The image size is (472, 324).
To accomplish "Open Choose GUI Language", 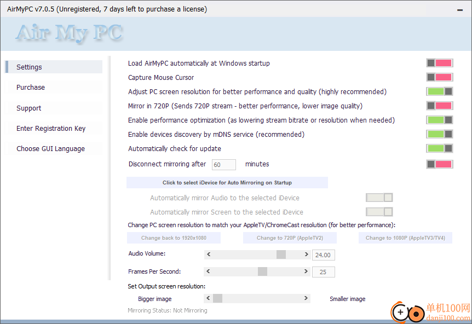I will (x=54, y=149).
